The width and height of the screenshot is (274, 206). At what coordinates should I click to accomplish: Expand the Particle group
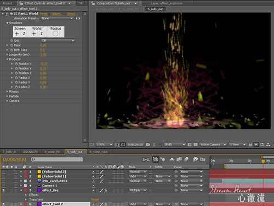(7, 96)
